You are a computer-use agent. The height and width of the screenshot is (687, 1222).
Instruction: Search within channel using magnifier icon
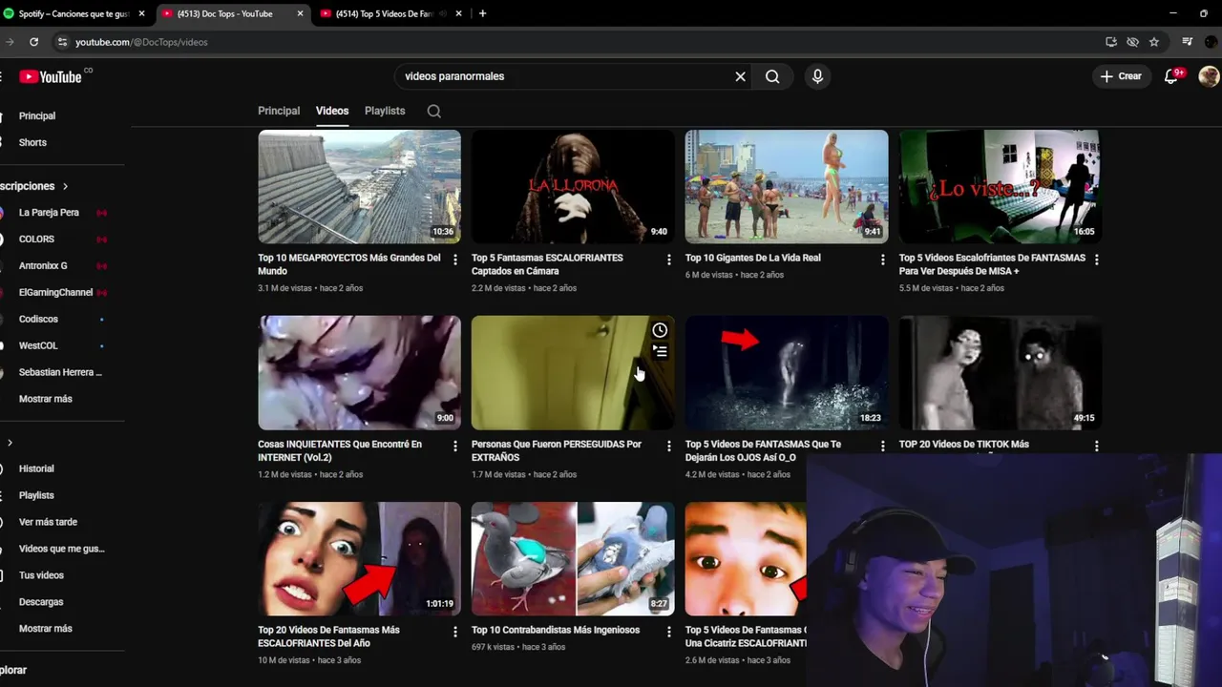[x=433, y=111]
